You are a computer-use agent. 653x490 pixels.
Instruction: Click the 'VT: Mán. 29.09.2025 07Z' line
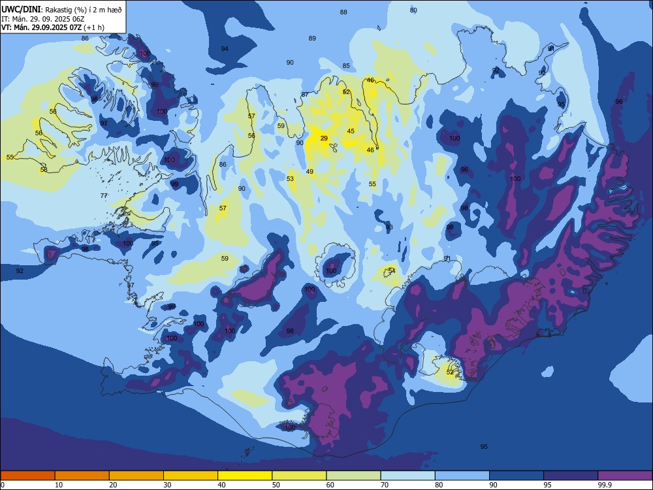pyautogui.click(x=42, y=27)
